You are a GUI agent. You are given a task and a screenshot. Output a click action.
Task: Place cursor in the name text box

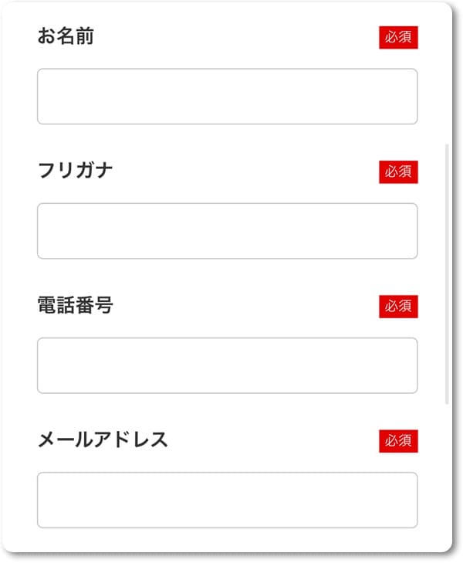pyautogui.click(x=227, y=97)
